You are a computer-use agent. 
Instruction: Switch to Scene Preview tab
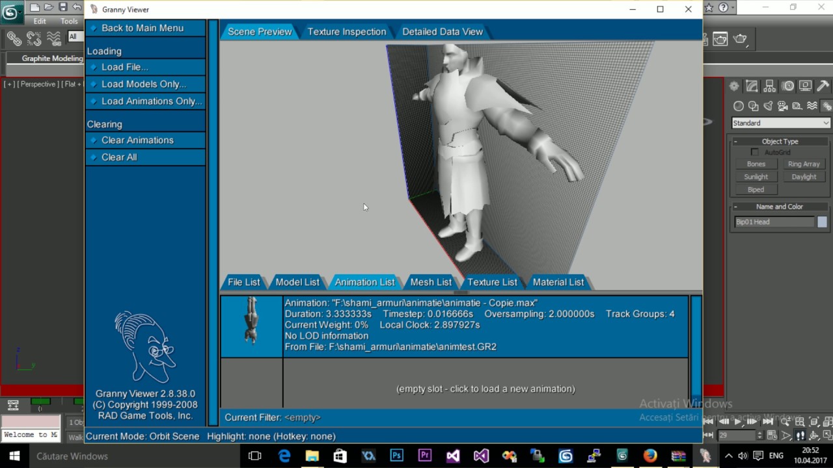tap(260, 31)
